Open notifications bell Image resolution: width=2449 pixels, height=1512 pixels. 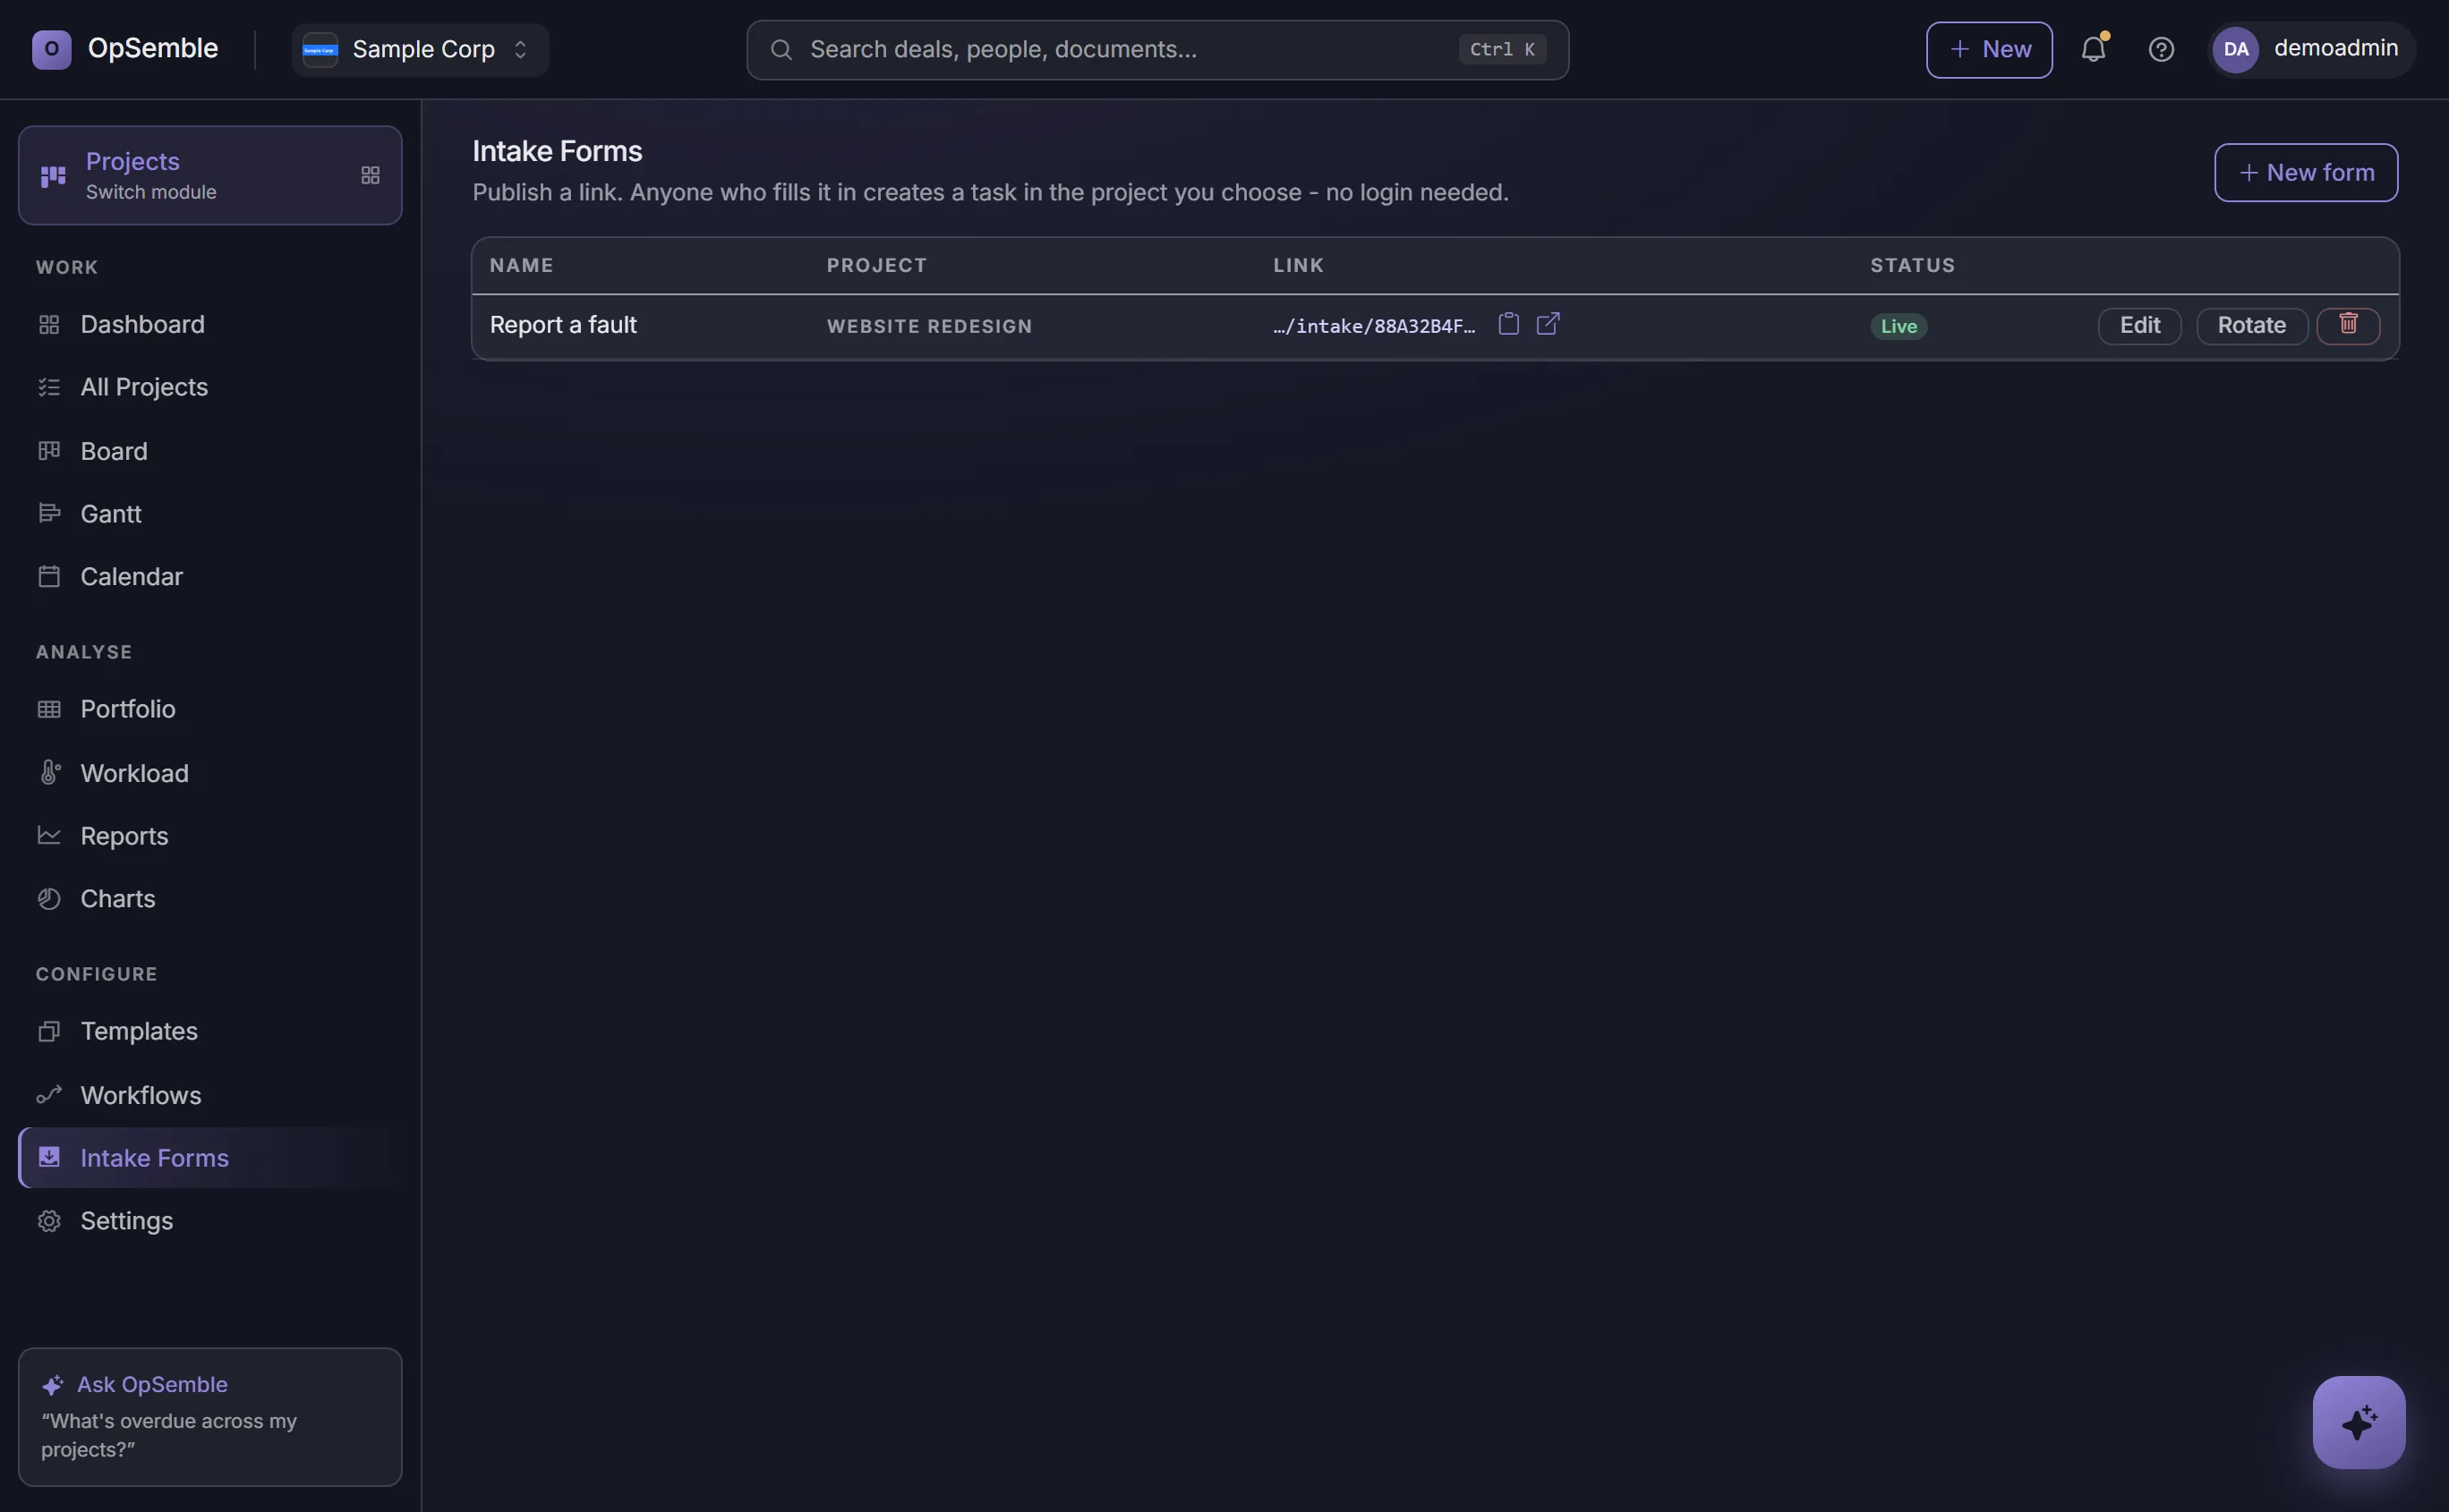2093,49
